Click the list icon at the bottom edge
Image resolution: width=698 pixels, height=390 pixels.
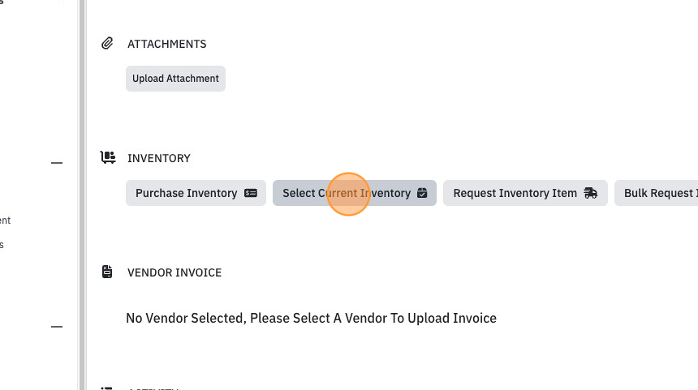107,388
